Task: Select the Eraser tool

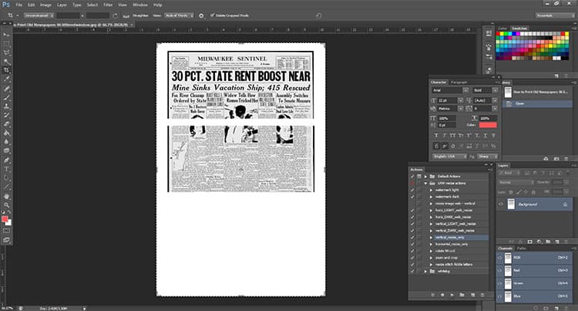Action: [6, 124]
